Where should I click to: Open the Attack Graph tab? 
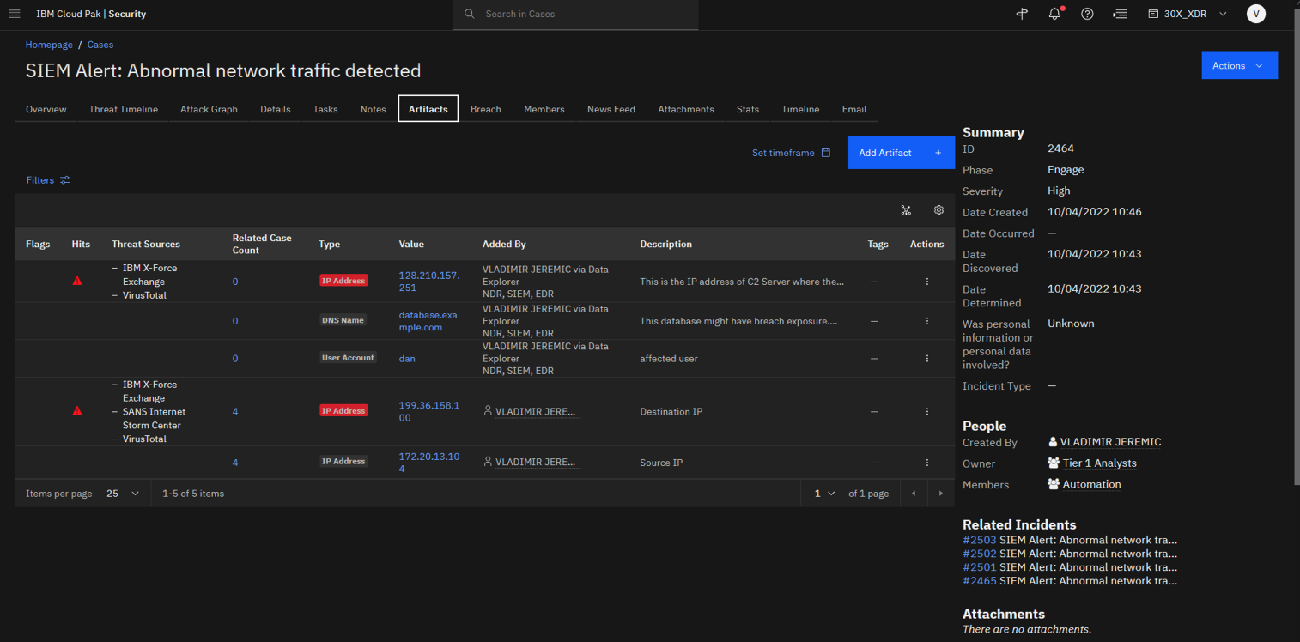coord(209,109)
